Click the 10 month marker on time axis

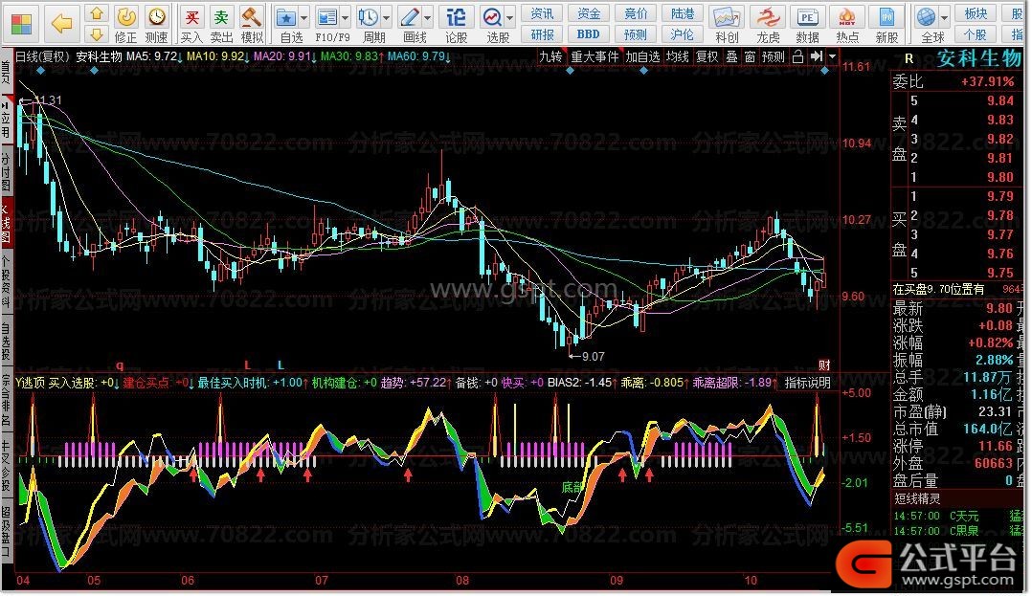click(x=751, y=580)
